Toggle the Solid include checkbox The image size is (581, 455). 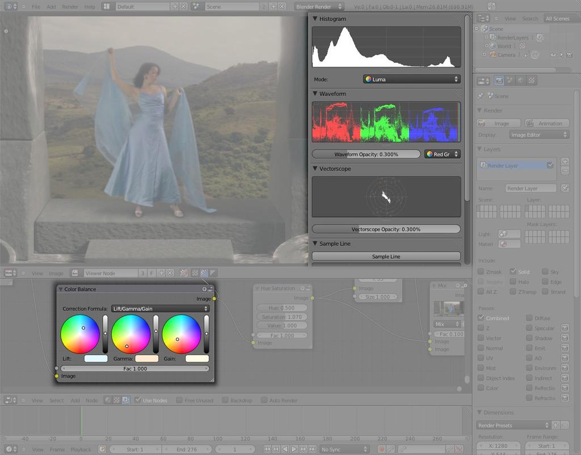513,272
